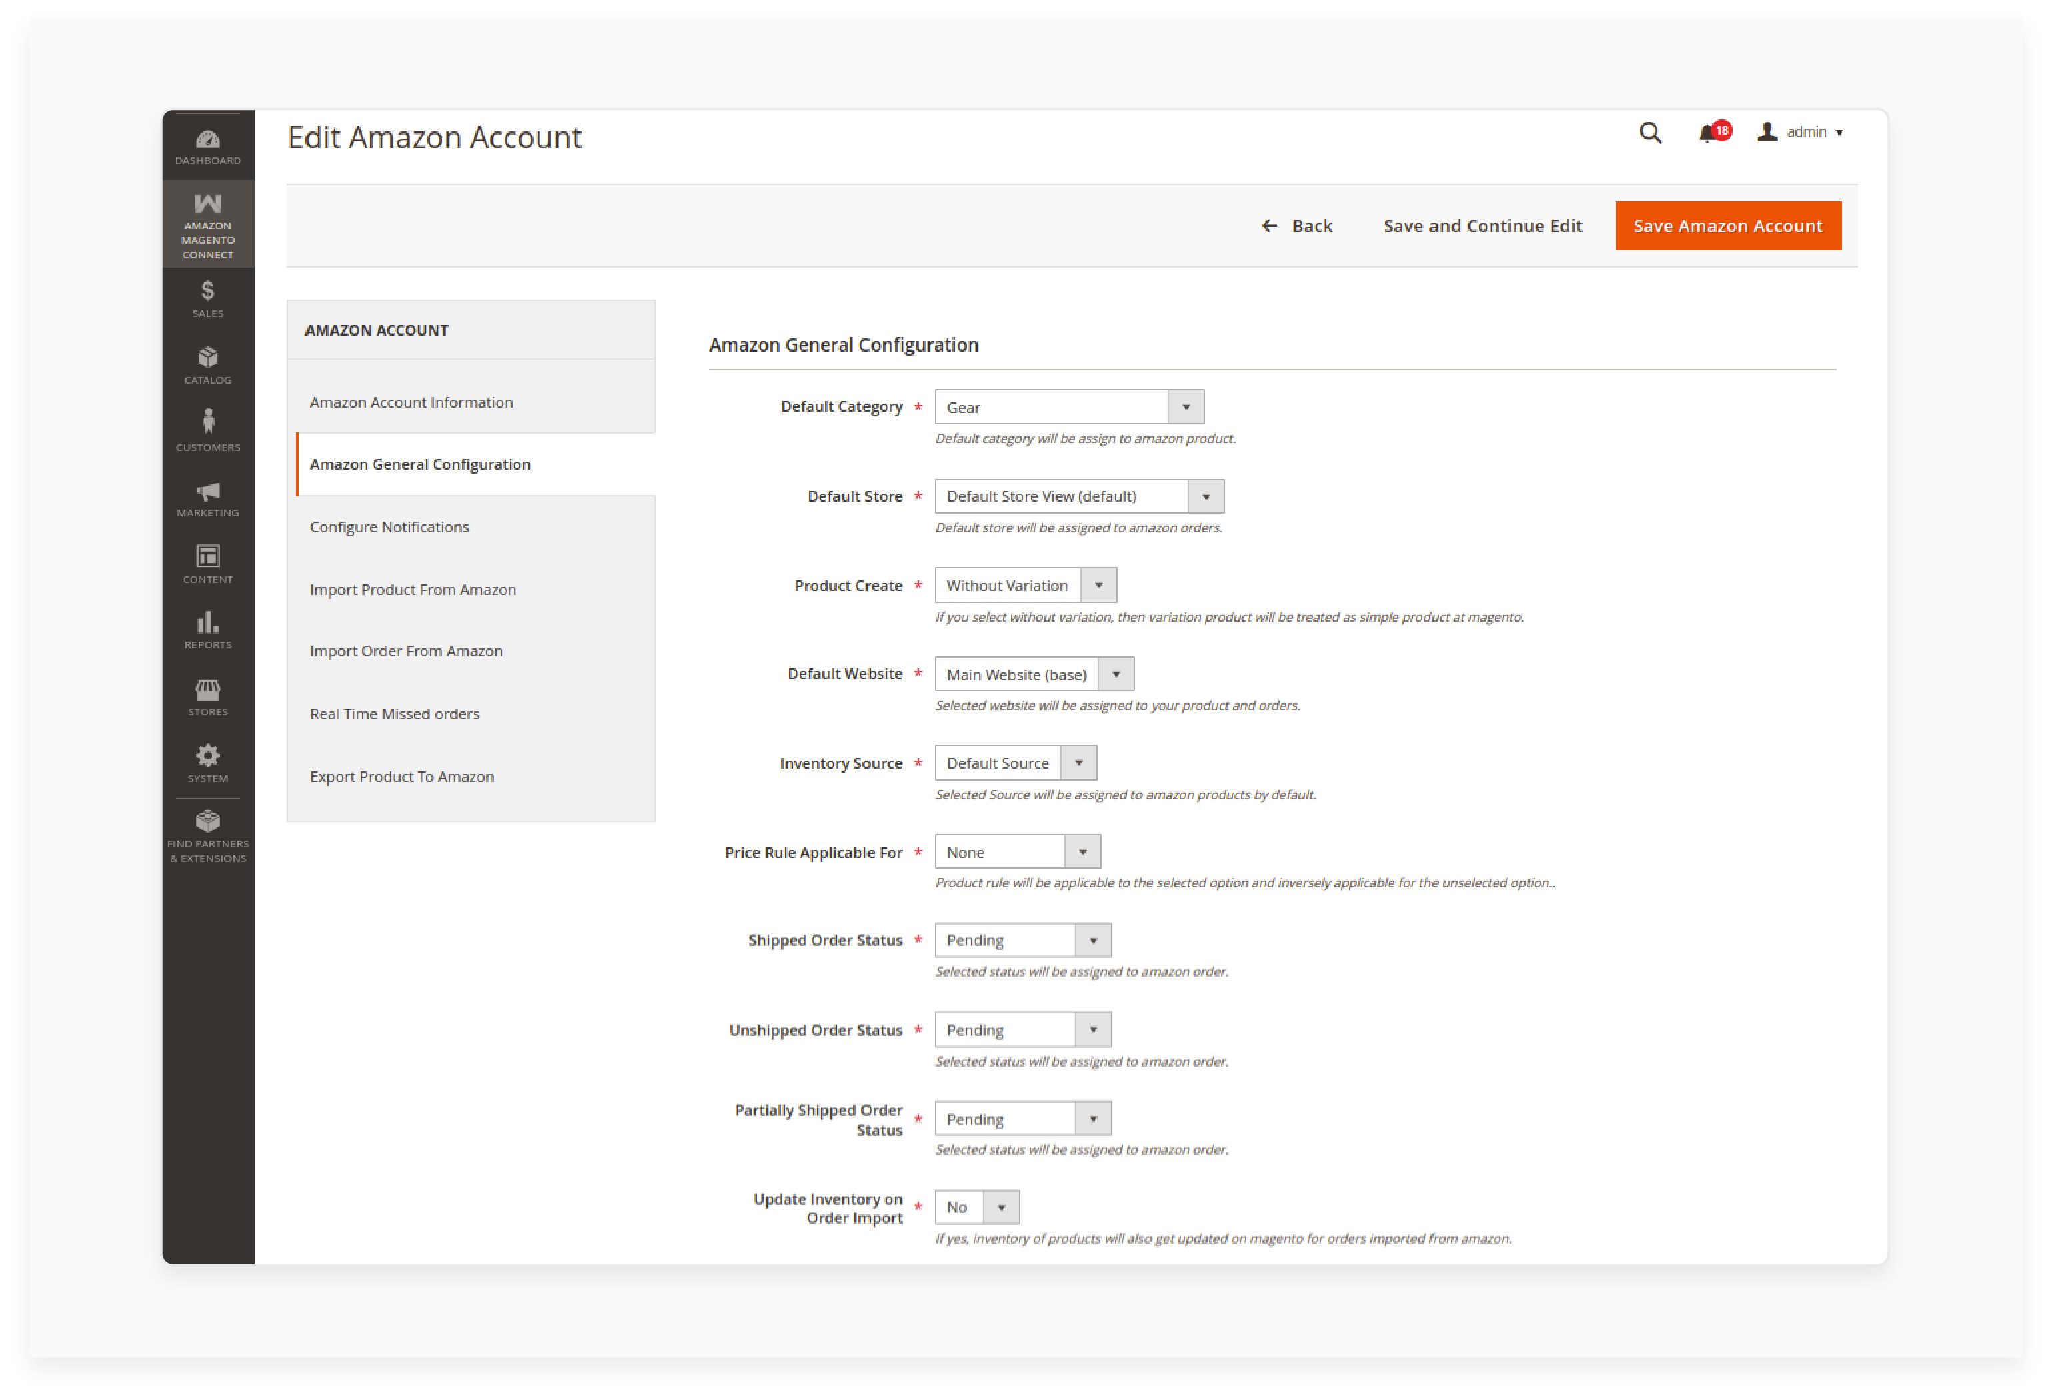Click the Product Create field label

coord(848,585)
